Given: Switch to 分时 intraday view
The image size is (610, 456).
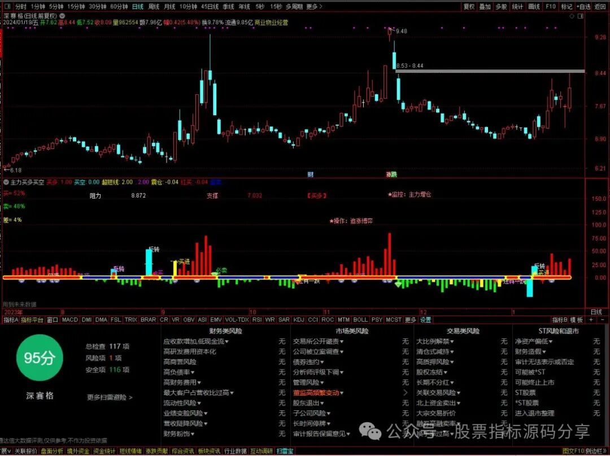Looking at the screenshot, I should coord(21,7).
